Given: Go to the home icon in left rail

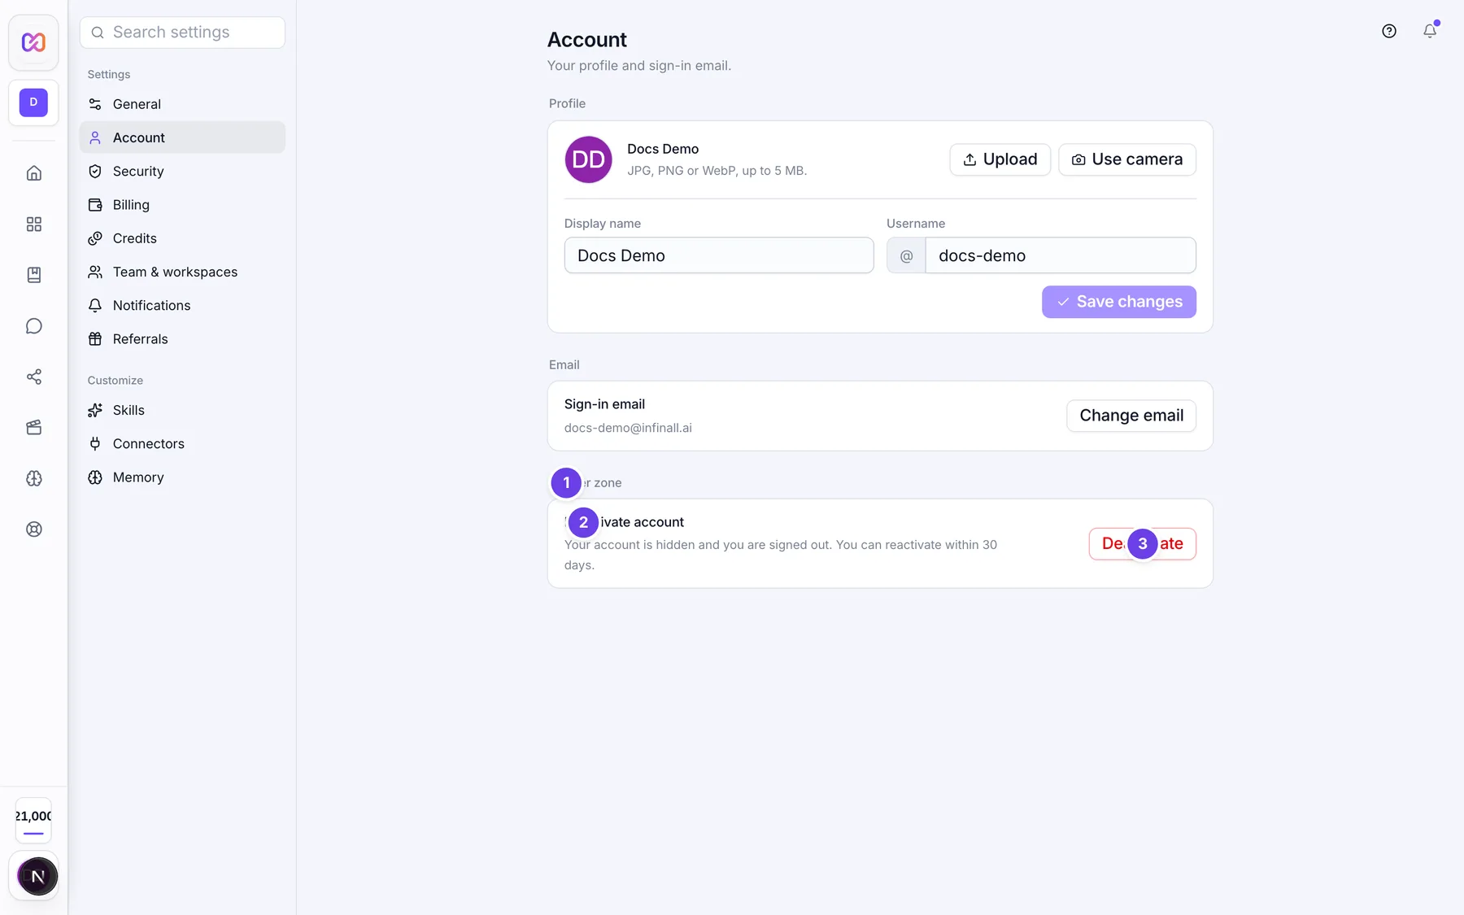Looking at the screenshot, I should 33,173.
